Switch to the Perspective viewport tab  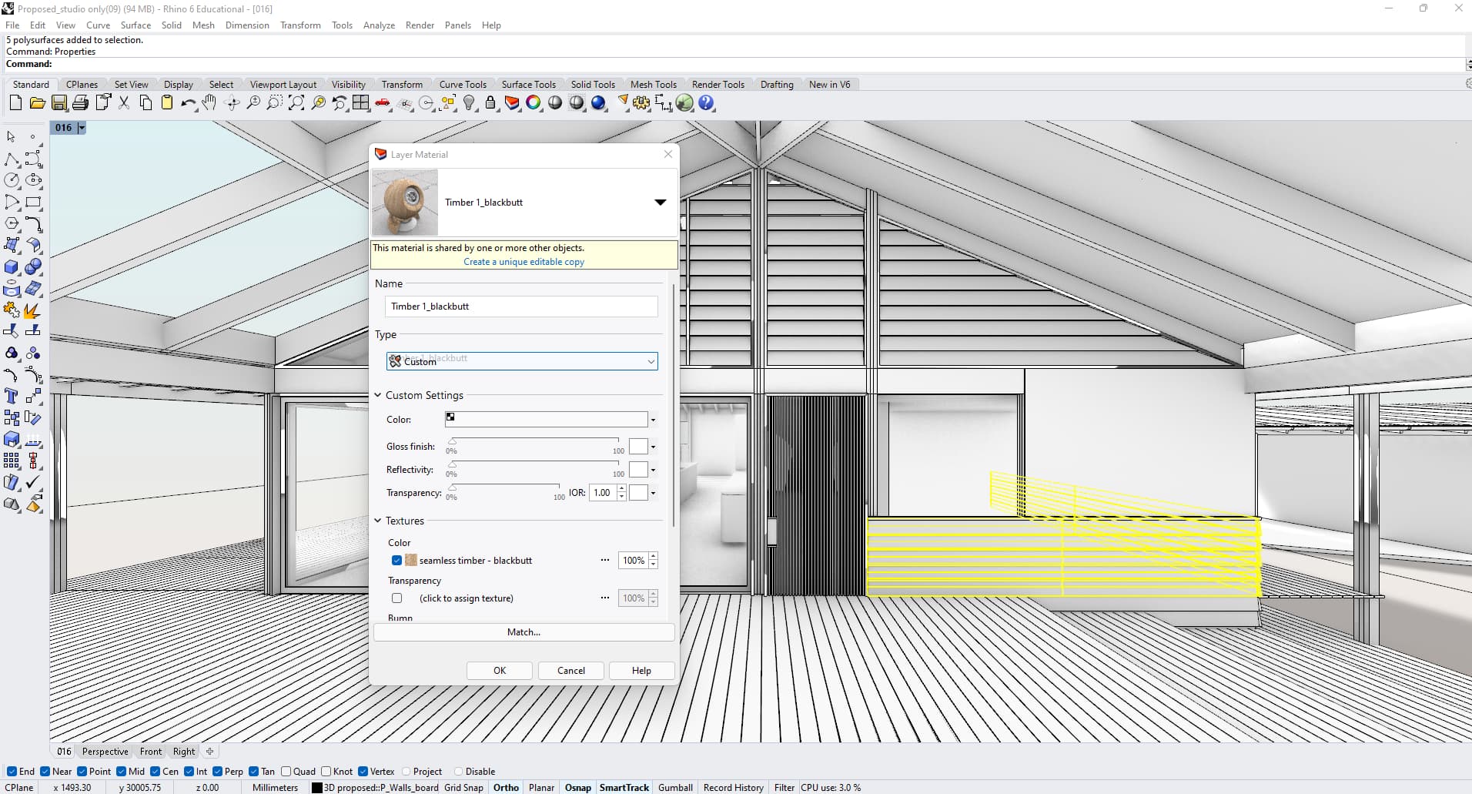(x=105, y=752)
